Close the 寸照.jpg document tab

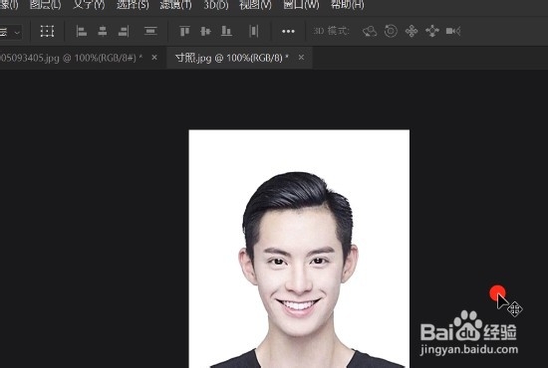(x=301, y=58)
